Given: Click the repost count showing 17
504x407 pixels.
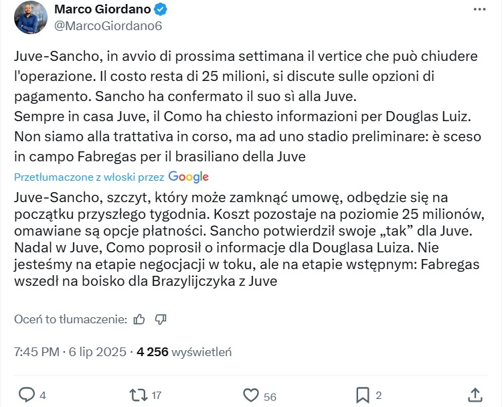Looking at the screenshot, I should [x=157, y=396].
